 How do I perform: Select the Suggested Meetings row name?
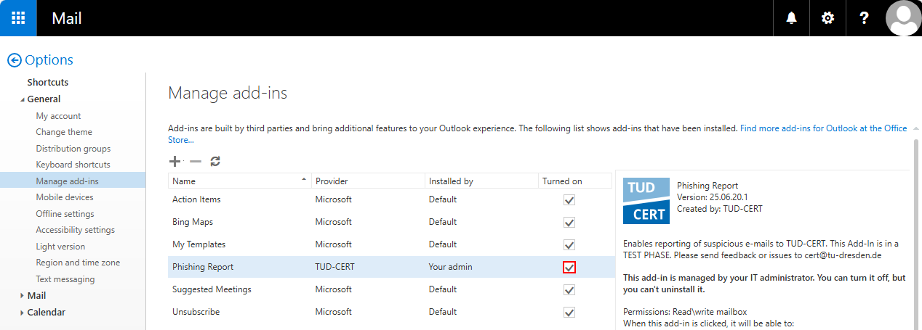pos(212,289)
